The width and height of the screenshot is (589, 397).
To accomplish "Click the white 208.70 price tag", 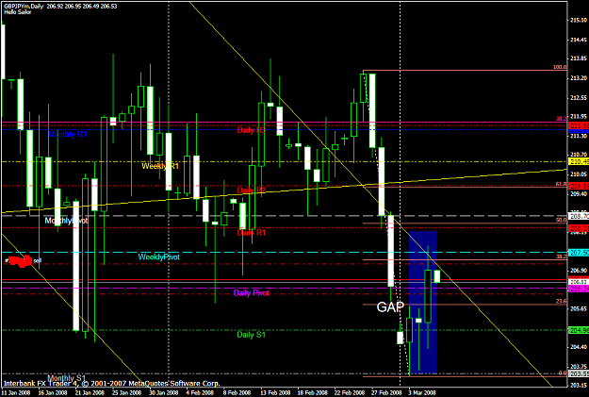I will tap(579, 217).
